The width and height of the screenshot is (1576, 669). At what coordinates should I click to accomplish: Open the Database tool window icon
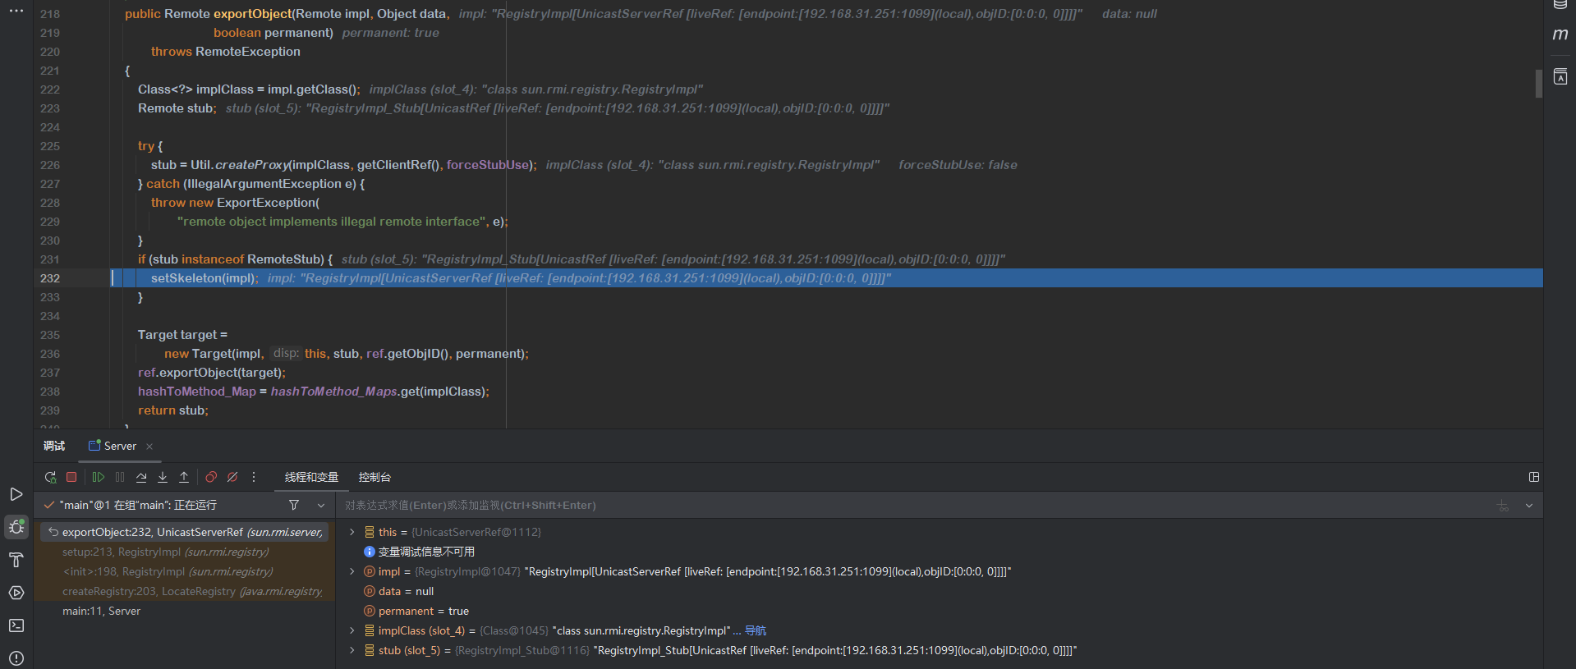click(1560, 5)
